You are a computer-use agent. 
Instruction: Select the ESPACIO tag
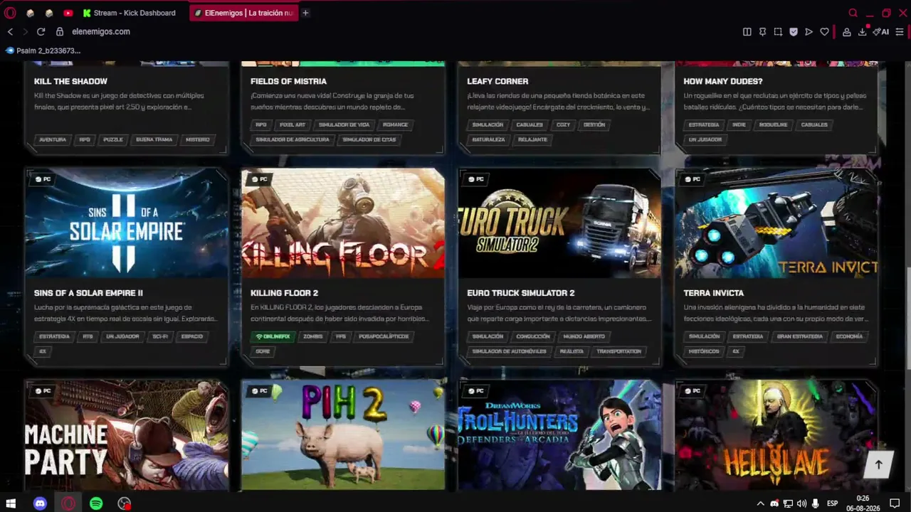point(192,336)
